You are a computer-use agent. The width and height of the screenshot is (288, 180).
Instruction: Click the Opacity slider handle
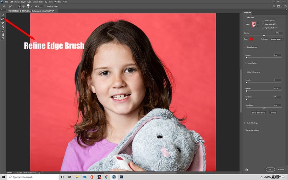(264, 35)
